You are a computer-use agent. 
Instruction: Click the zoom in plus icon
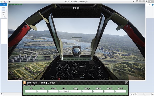click(x=152, y=94)
